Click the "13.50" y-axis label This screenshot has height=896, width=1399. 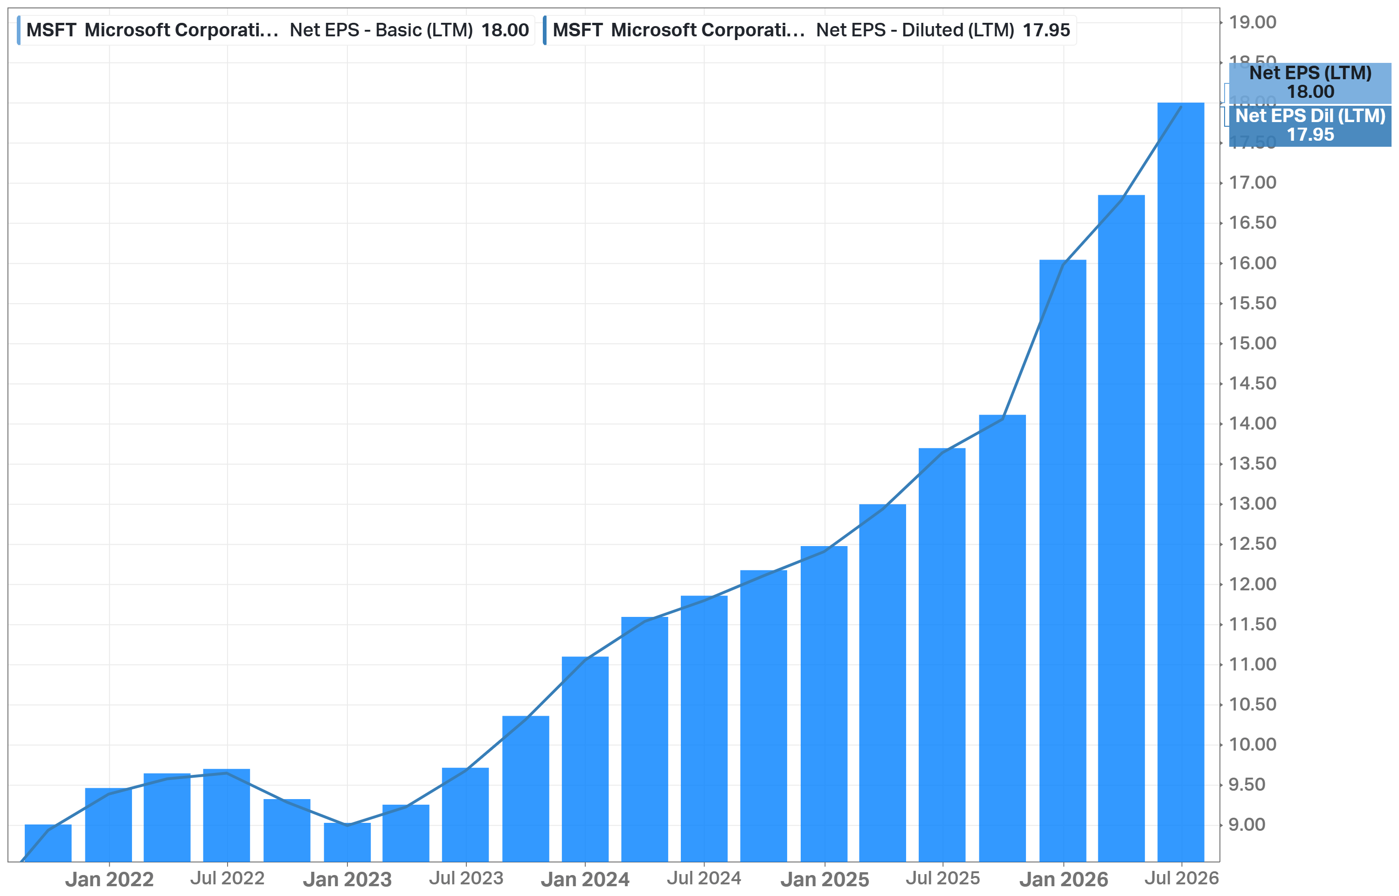(x=1252, y=464)
